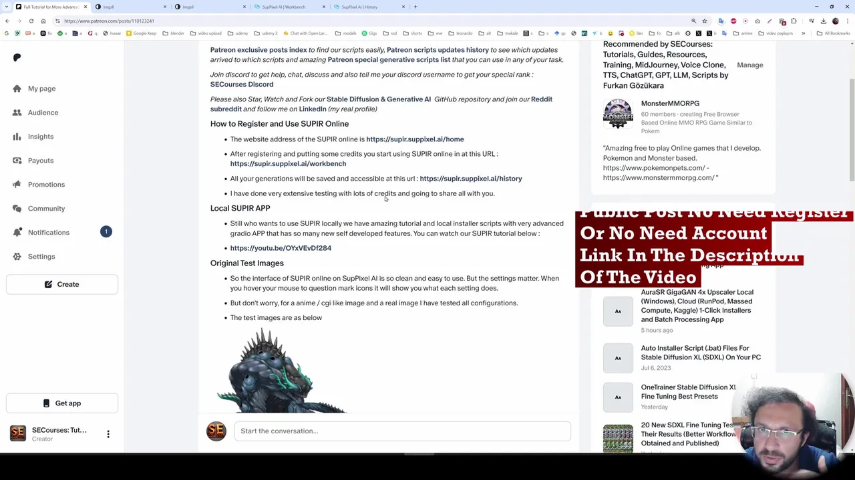The image size is (855, 480).
Task: Click the Audience people icon
Action: (17, 113)
